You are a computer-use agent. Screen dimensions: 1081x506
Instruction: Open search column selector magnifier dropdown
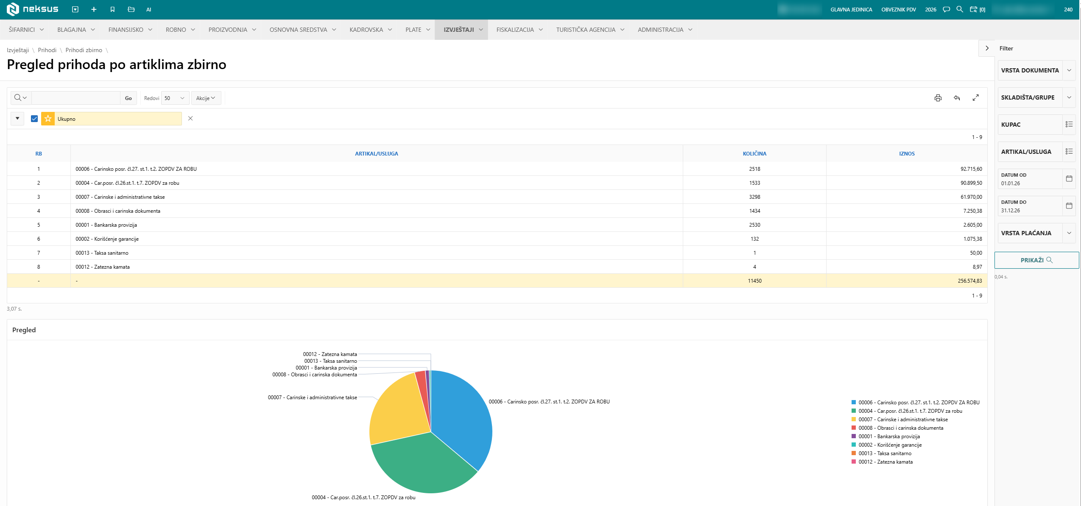click(x=20, y=98)
